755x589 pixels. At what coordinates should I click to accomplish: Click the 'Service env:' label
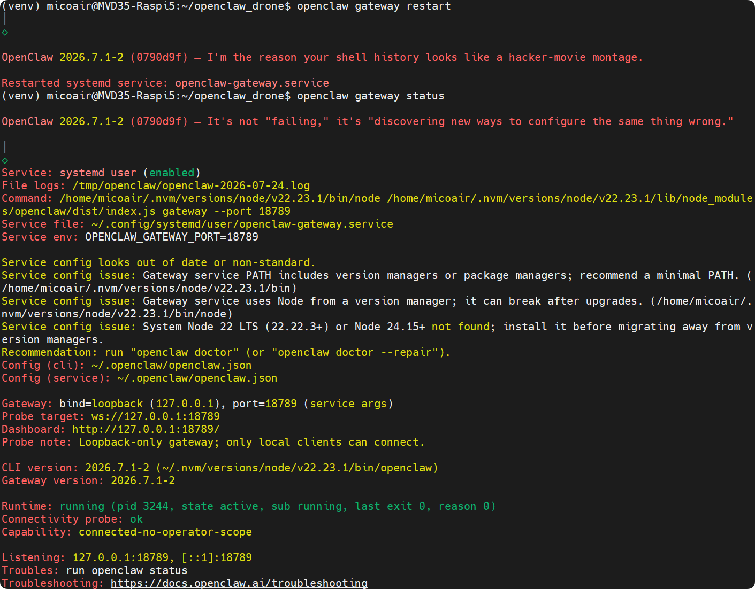tap(40, 237)
